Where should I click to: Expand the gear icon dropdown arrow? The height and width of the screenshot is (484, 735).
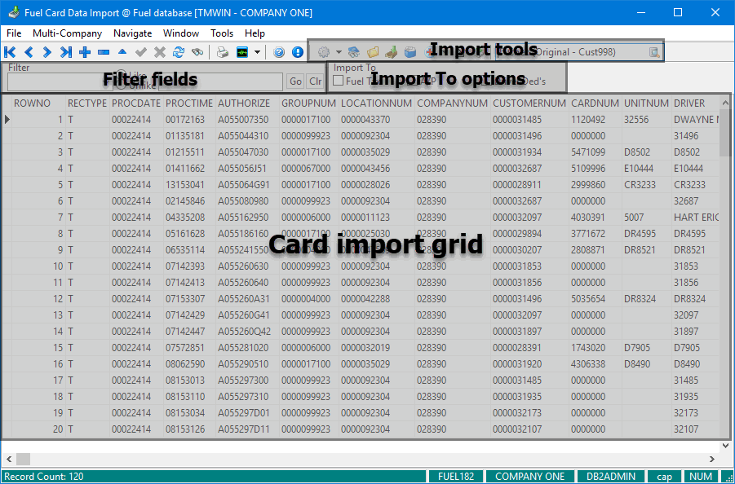[x=339, y=52]
